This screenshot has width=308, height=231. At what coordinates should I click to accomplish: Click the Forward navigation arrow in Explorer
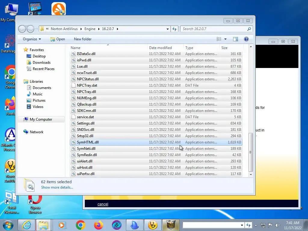(30, 29)
